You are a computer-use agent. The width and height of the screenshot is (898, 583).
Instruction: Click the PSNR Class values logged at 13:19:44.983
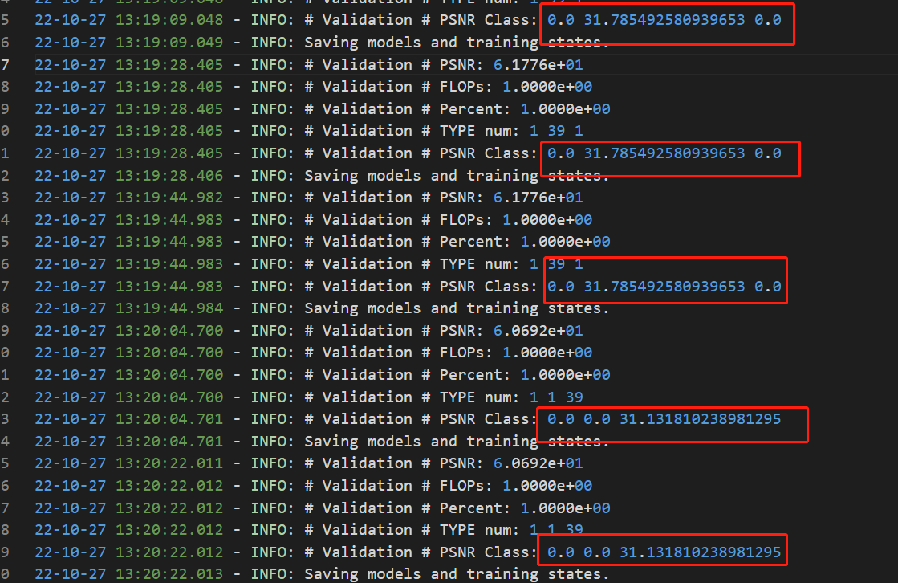click(x=664, y=287)
